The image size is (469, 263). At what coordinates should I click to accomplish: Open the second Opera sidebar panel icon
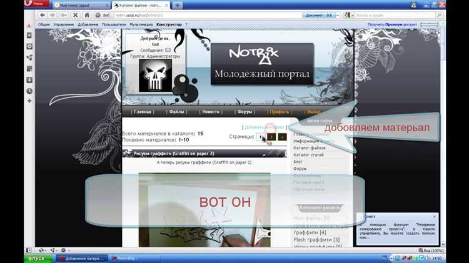(29, 36)
